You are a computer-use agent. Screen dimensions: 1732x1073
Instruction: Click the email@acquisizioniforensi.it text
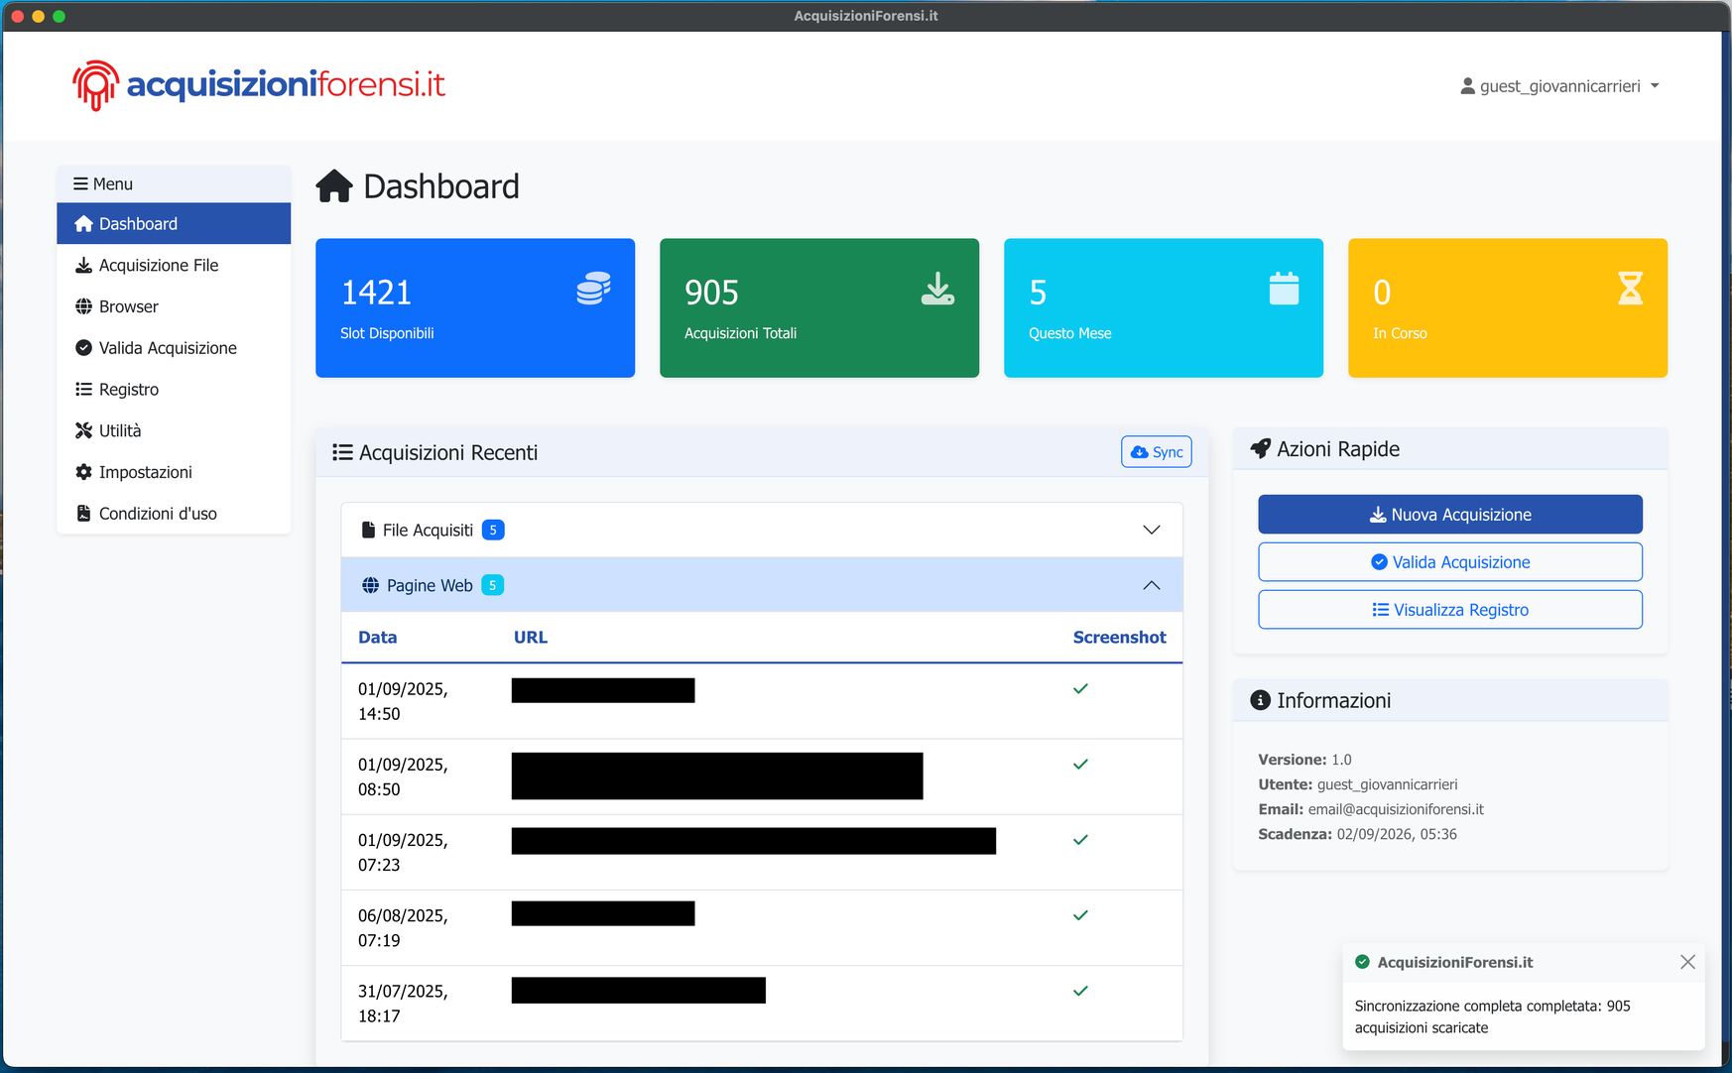click(1396, 809)
